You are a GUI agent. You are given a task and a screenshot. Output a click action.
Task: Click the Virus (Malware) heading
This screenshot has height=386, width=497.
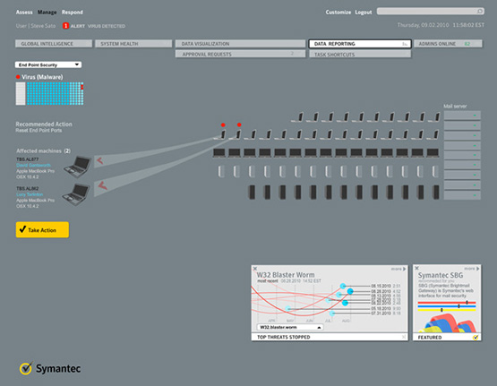[42, 77]
